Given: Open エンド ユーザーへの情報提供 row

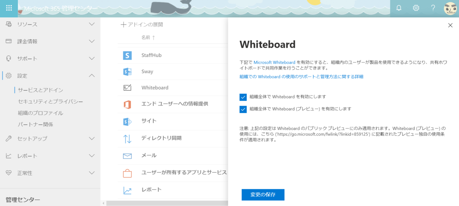Looking at the screenshot, I should (x=173, y=104).
